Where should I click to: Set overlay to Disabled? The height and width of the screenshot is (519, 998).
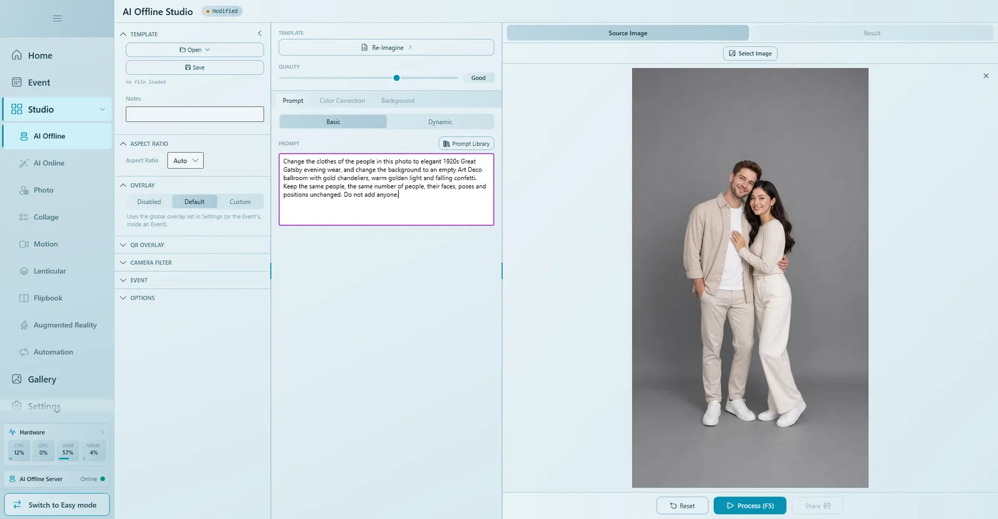(149, 202)
